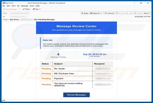Screen dimensions: 153x103
Task: Minimize the Thunderbird window
Action: [134, 3]
